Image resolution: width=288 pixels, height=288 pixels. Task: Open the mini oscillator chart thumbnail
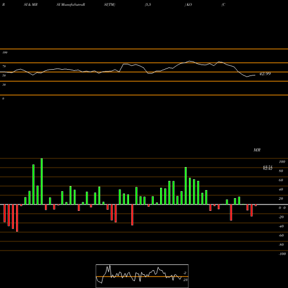tap(142, 276)
